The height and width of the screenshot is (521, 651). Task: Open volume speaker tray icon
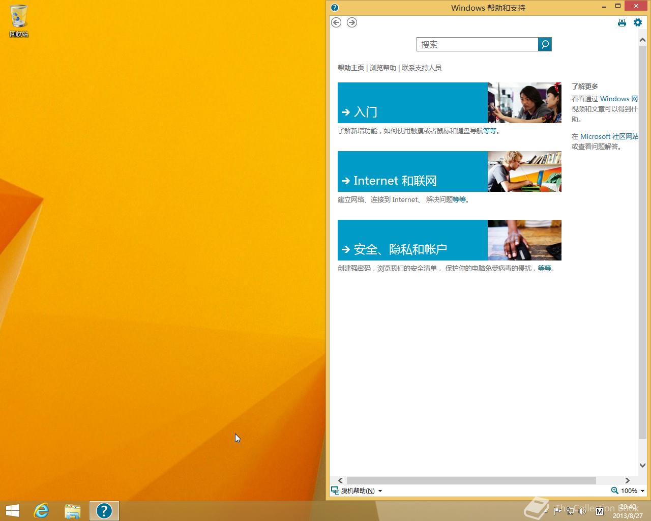[x=583, y=511]
